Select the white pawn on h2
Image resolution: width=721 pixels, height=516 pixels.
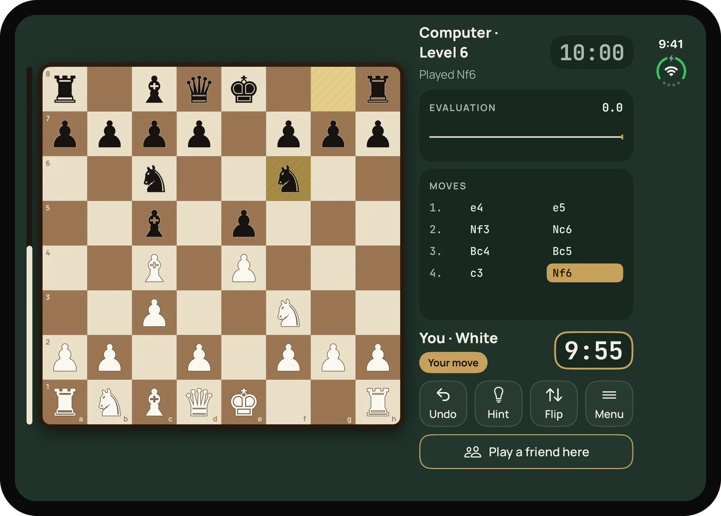378,357
